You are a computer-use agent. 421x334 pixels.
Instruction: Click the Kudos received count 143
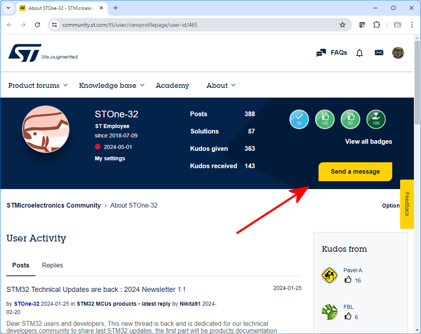click(249, 166)
